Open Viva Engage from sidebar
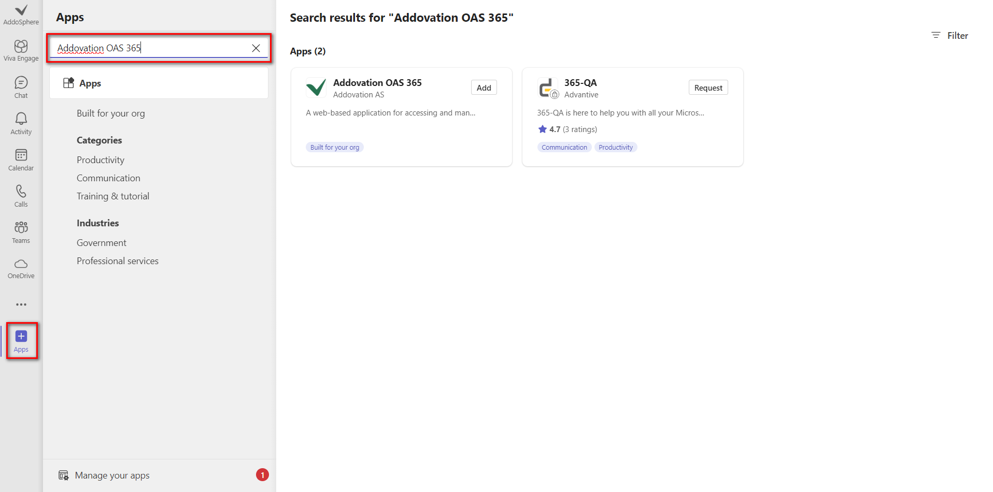This screenshot has width=993, height=492. point(21,50)
